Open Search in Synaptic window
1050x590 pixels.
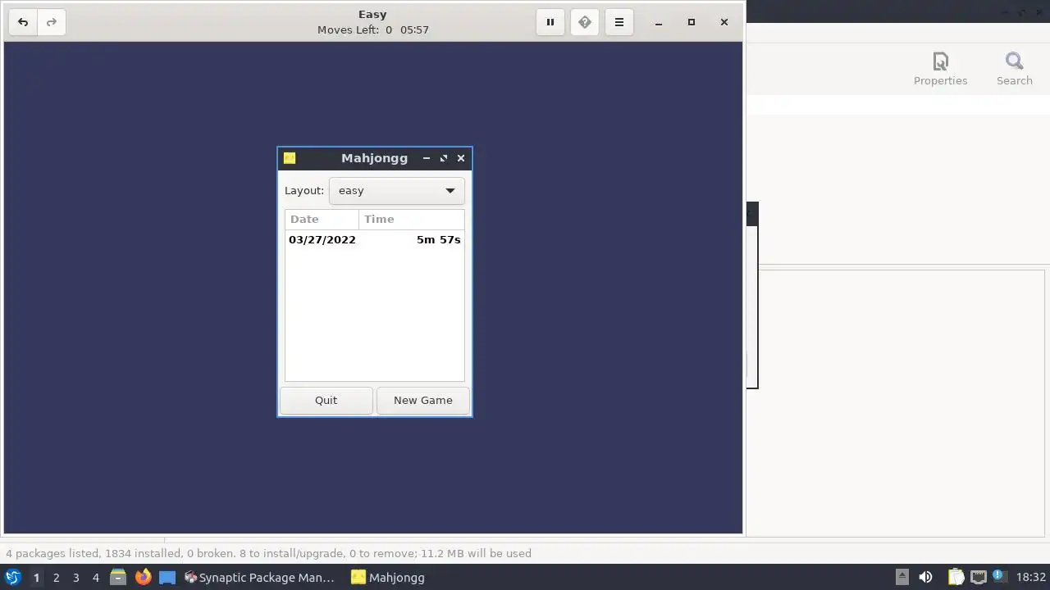coord(1014,69)
